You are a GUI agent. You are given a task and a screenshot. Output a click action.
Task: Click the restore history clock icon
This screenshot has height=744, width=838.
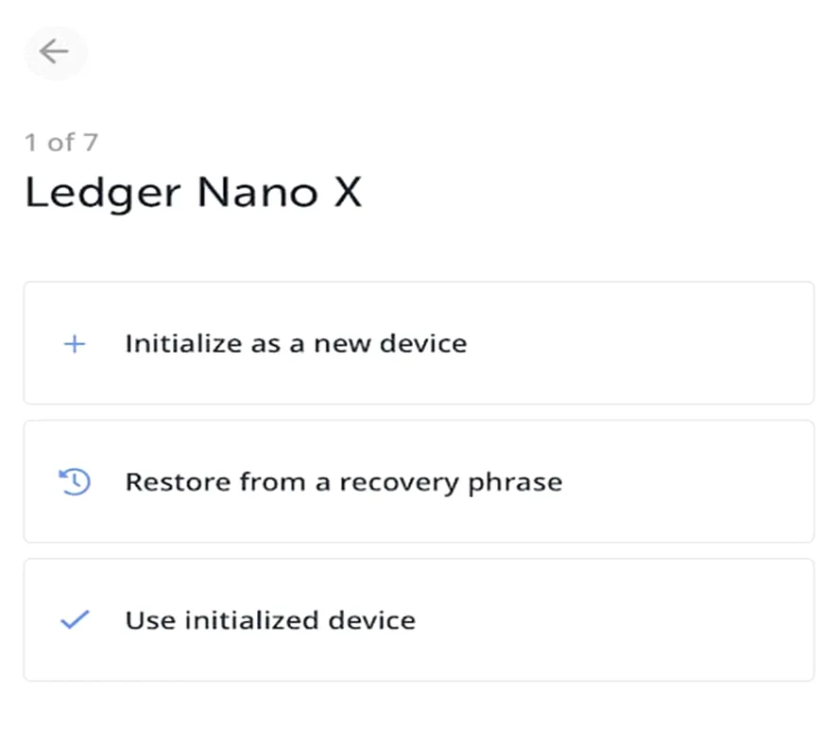(x=75, y=482)
